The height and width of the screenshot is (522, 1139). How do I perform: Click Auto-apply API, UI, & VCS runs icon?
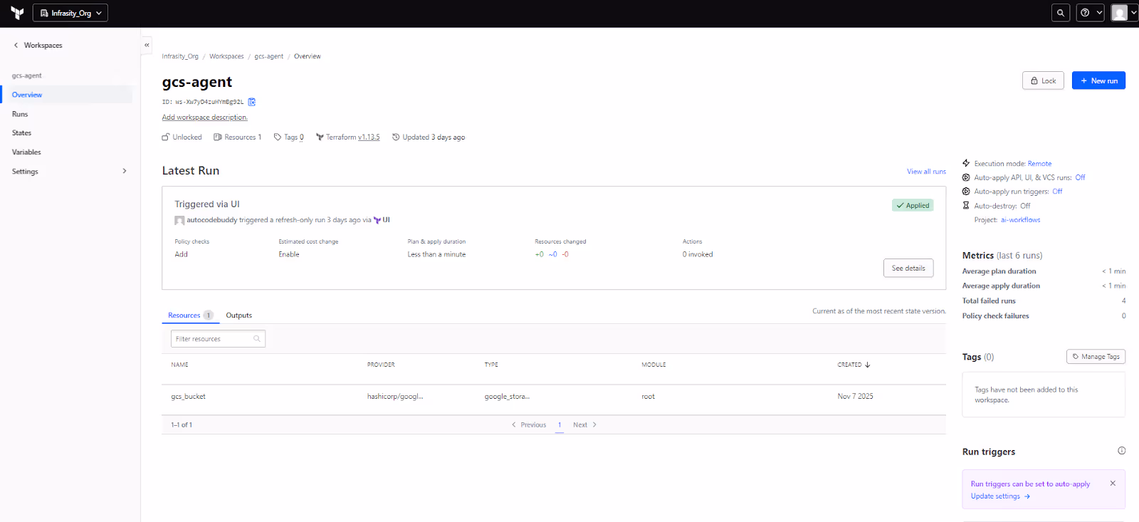point(966,178)
